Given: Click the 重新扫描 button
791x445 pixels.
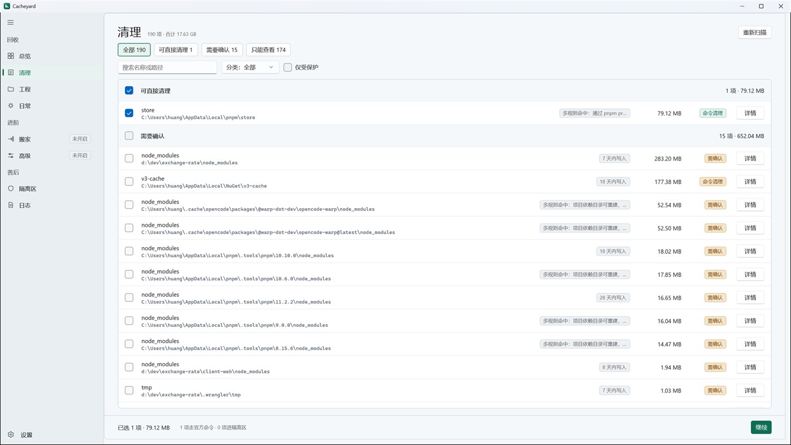Looking at the screenshot, I should coord(755,32).
